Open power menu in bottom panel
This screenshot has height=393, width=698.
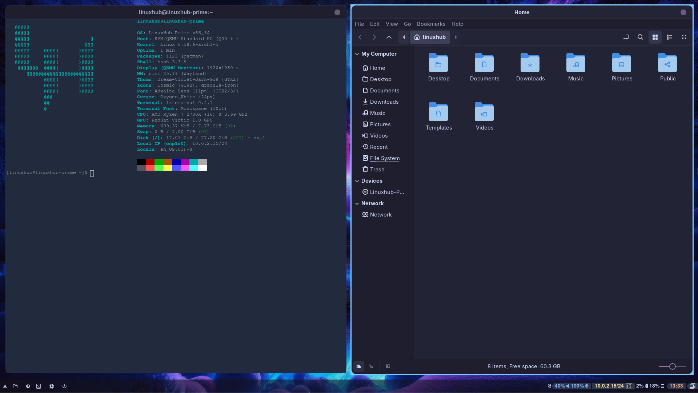coord(64,386)
